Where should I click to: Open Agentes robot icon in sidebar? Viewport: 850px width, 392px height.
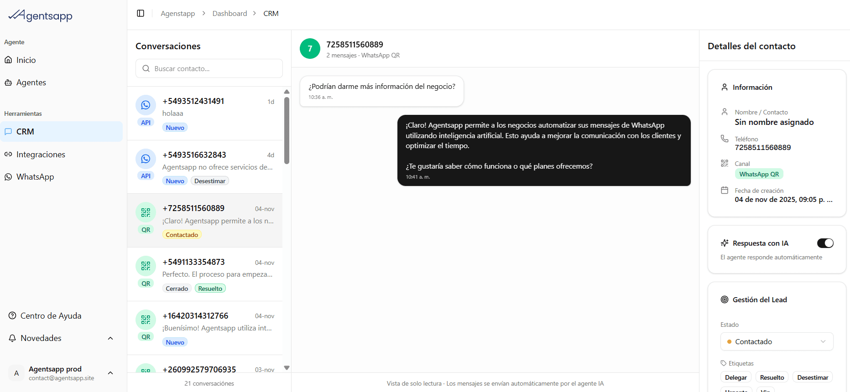tap(8, 83)
